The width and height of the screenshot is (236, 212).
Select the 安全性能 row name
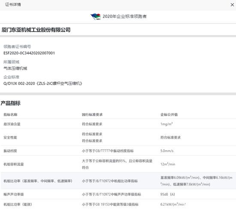(x=10, y=138)
